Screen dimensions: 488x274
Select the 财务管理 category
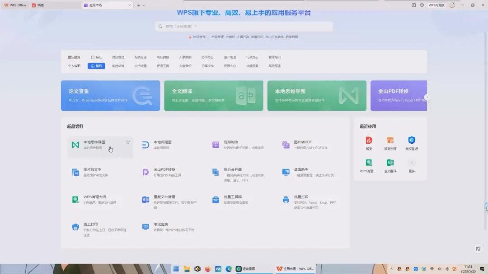coord(118,57)
